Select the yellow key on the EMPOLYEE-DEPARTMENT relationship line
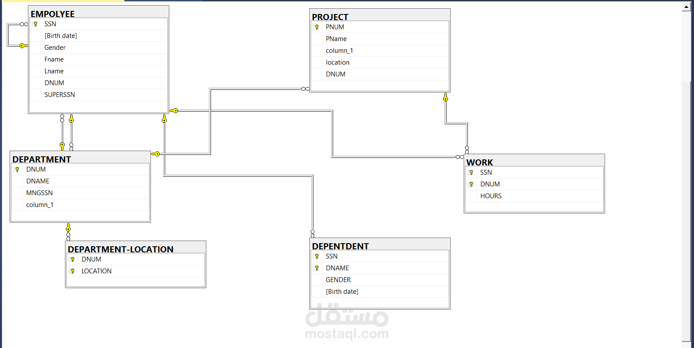 pyautogui.click(x=71, y=119)
